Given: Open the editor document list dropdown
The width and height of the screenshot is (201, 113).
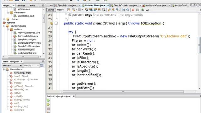Looking at the screenshot, I should 198,5.
